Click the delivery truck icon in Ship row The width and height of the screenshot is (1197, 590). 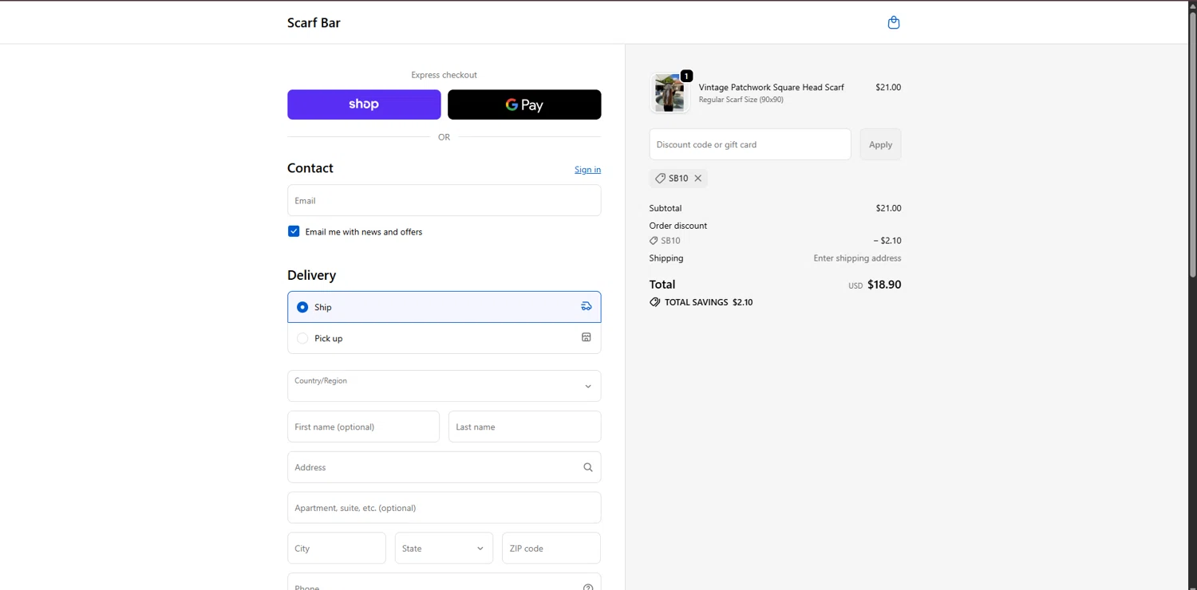[587, 306]
